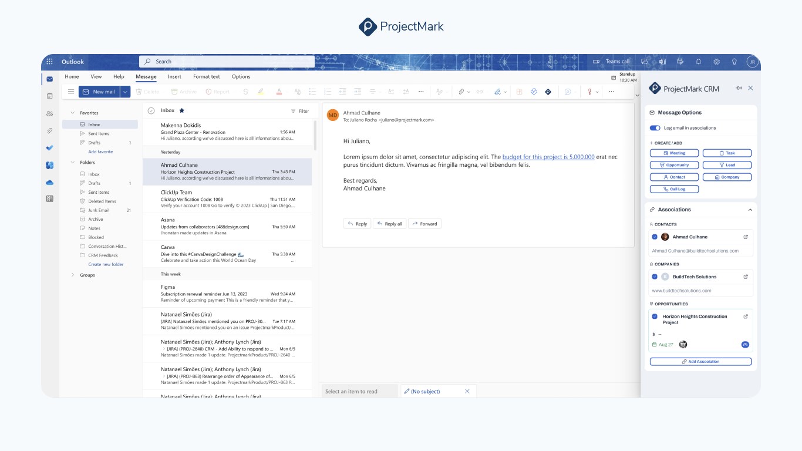Click Reply in the reading pane
802x451 pixels.
point(357,224)
